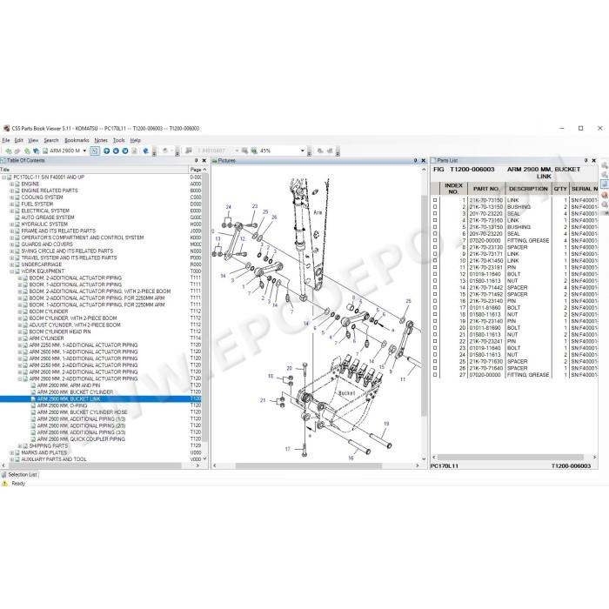Viewport: 609px width, 609px height.
Task: Click the magnifier icon in right sidebar
Action: click(605, 204)
